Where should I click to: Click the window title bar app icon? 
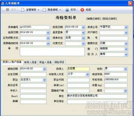coord(3,4)
